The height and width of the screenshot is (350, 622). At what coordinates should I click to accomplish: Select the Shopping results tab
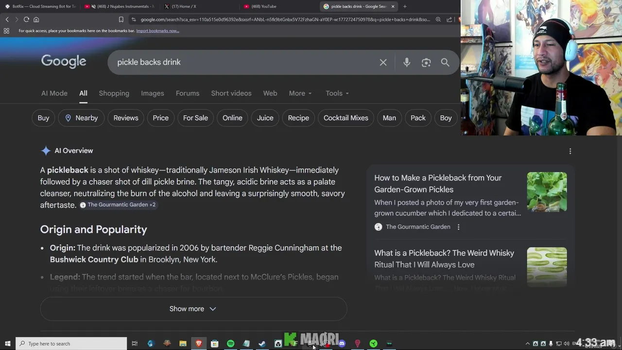[114, 93]
